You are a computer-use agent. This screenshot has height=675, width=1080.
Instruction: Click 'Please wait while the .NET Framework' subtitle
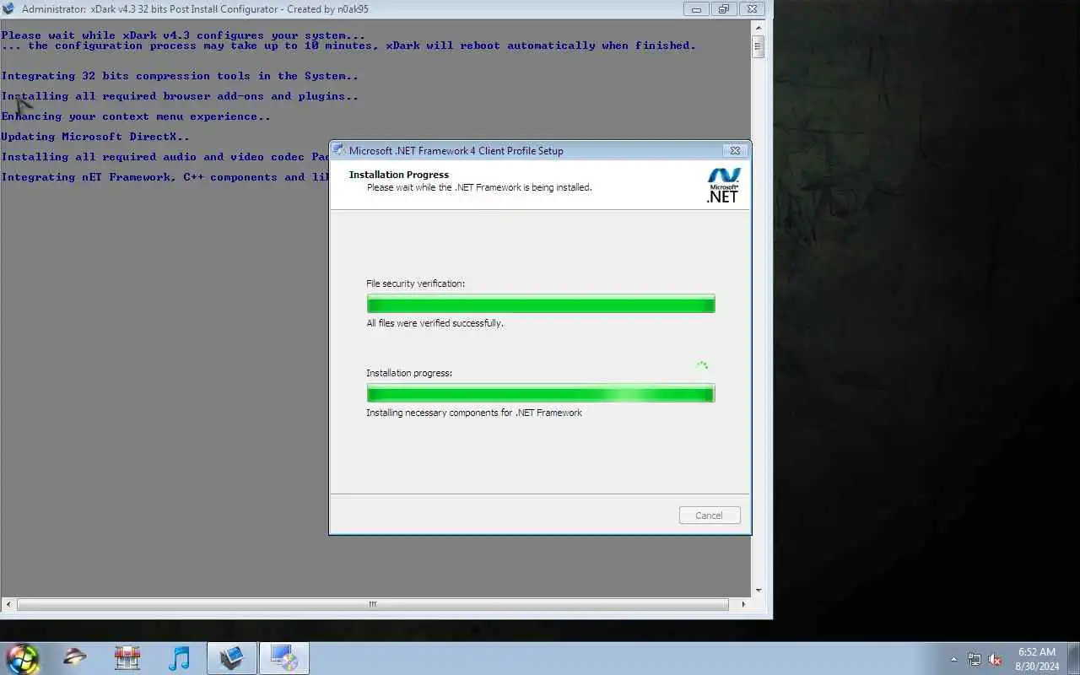point(479,187)
